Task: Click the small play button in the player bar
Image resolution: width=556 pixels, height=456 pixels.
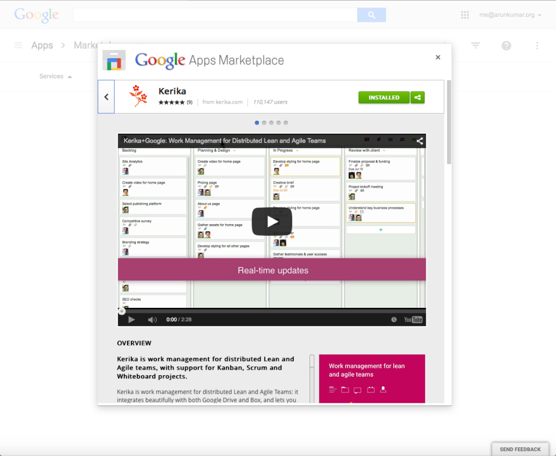Action: (x=131, y=320)
